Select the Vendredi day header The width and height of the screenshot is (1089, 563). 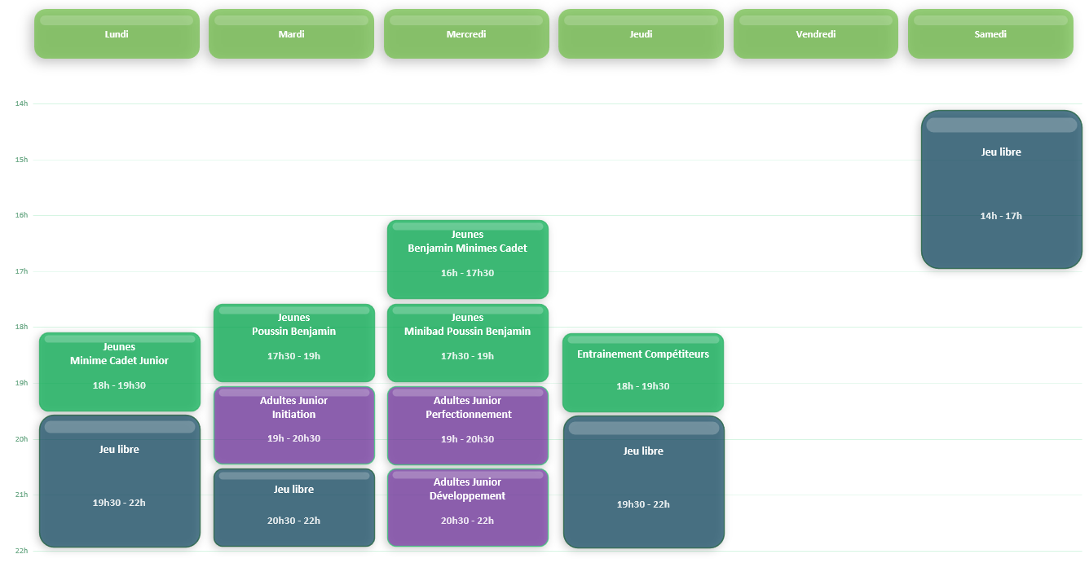coord(816,34)
